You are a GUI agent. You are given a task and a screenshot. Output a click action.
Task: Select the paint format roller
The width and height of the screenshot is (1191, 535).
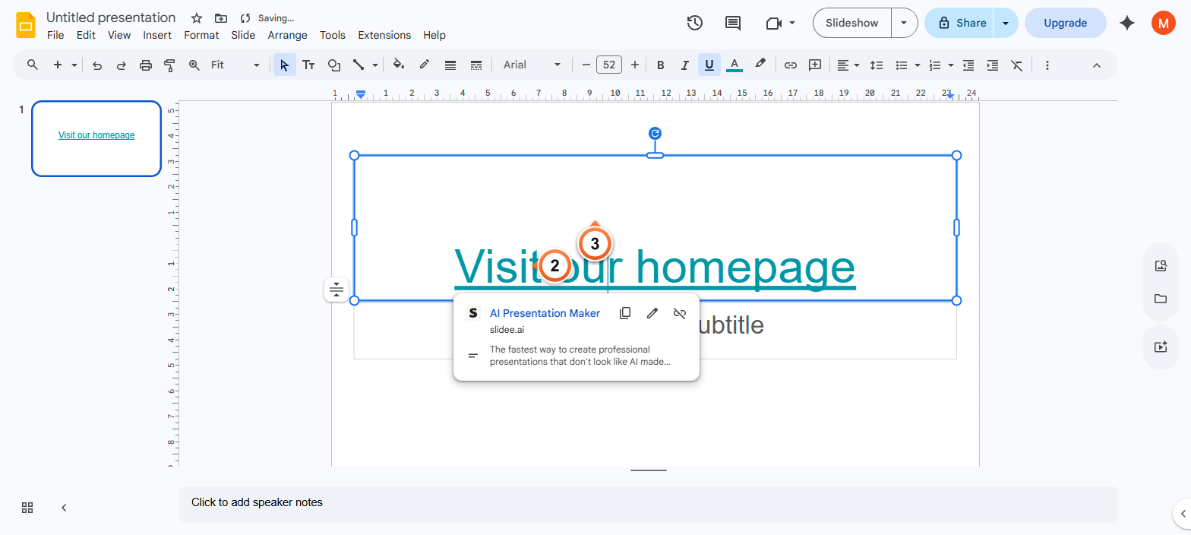[170, 65]
